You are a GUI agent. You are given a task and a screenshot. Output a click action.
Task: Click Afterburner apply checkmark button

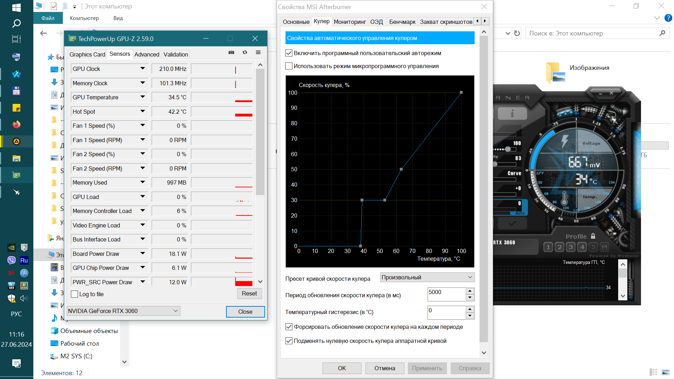[x=512, y=223]
